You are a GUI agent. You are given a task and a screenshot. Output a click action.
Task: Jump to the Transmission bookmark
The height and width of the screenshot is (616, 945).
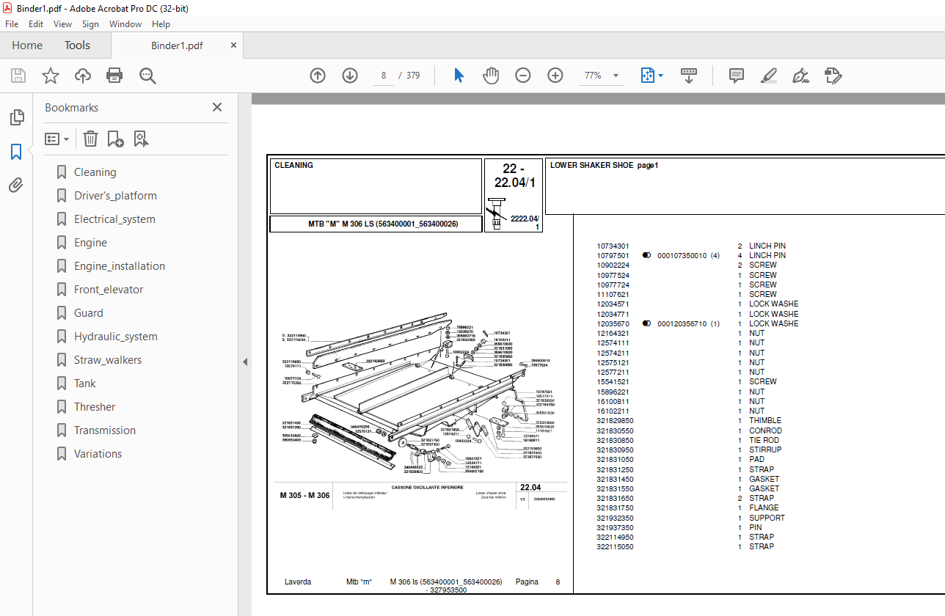(105, 430)
